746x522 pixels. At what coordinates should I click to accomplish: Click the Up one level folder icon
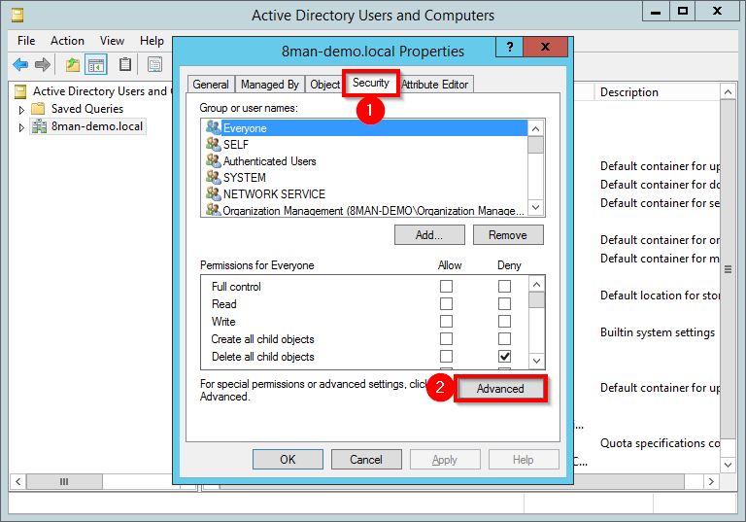coord(73,64)
